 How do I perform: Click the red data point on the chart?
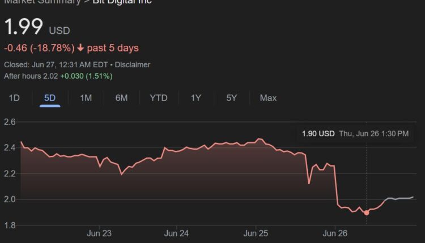tap(367, 212)
